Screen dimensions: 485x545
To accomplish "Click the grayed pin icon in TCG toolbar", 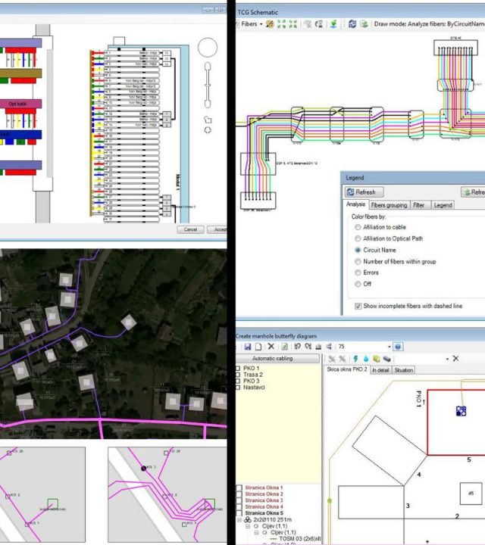I will pyautogui.click(x=307, y=24).
